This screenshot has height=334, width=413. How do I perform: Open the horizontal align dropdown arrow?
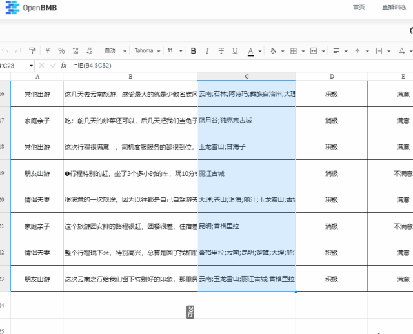pos(346,51)
